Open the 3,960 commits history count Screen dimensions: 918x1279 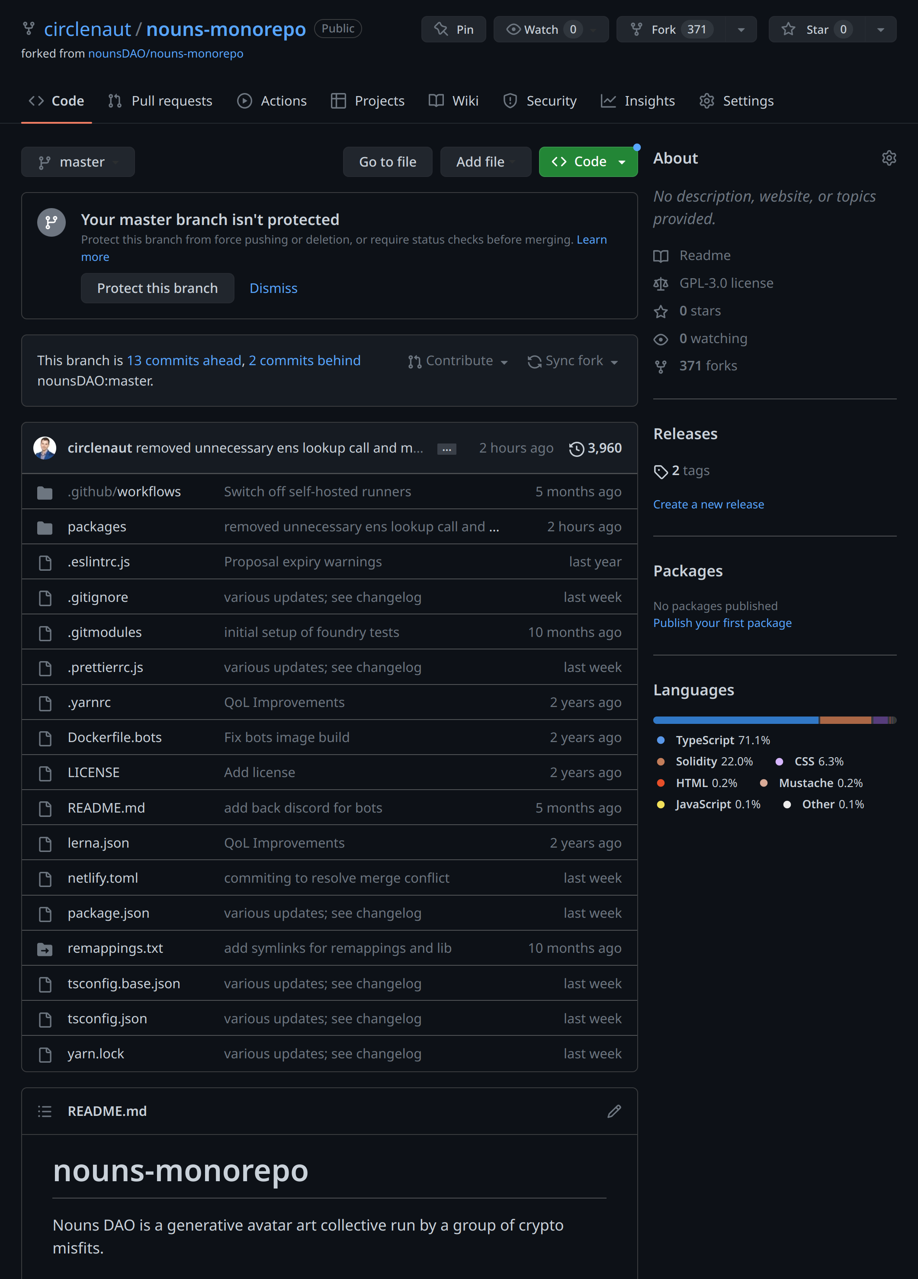point(604,448)
